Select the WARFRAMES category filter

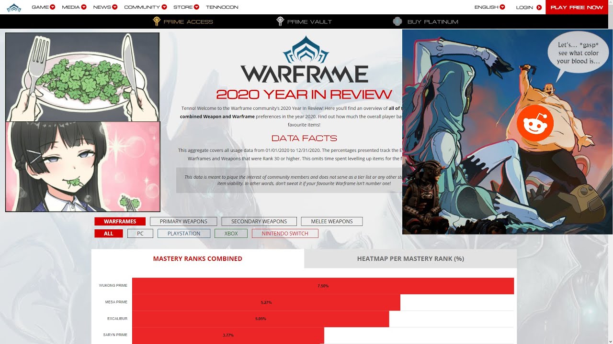[x=120, y=221]
